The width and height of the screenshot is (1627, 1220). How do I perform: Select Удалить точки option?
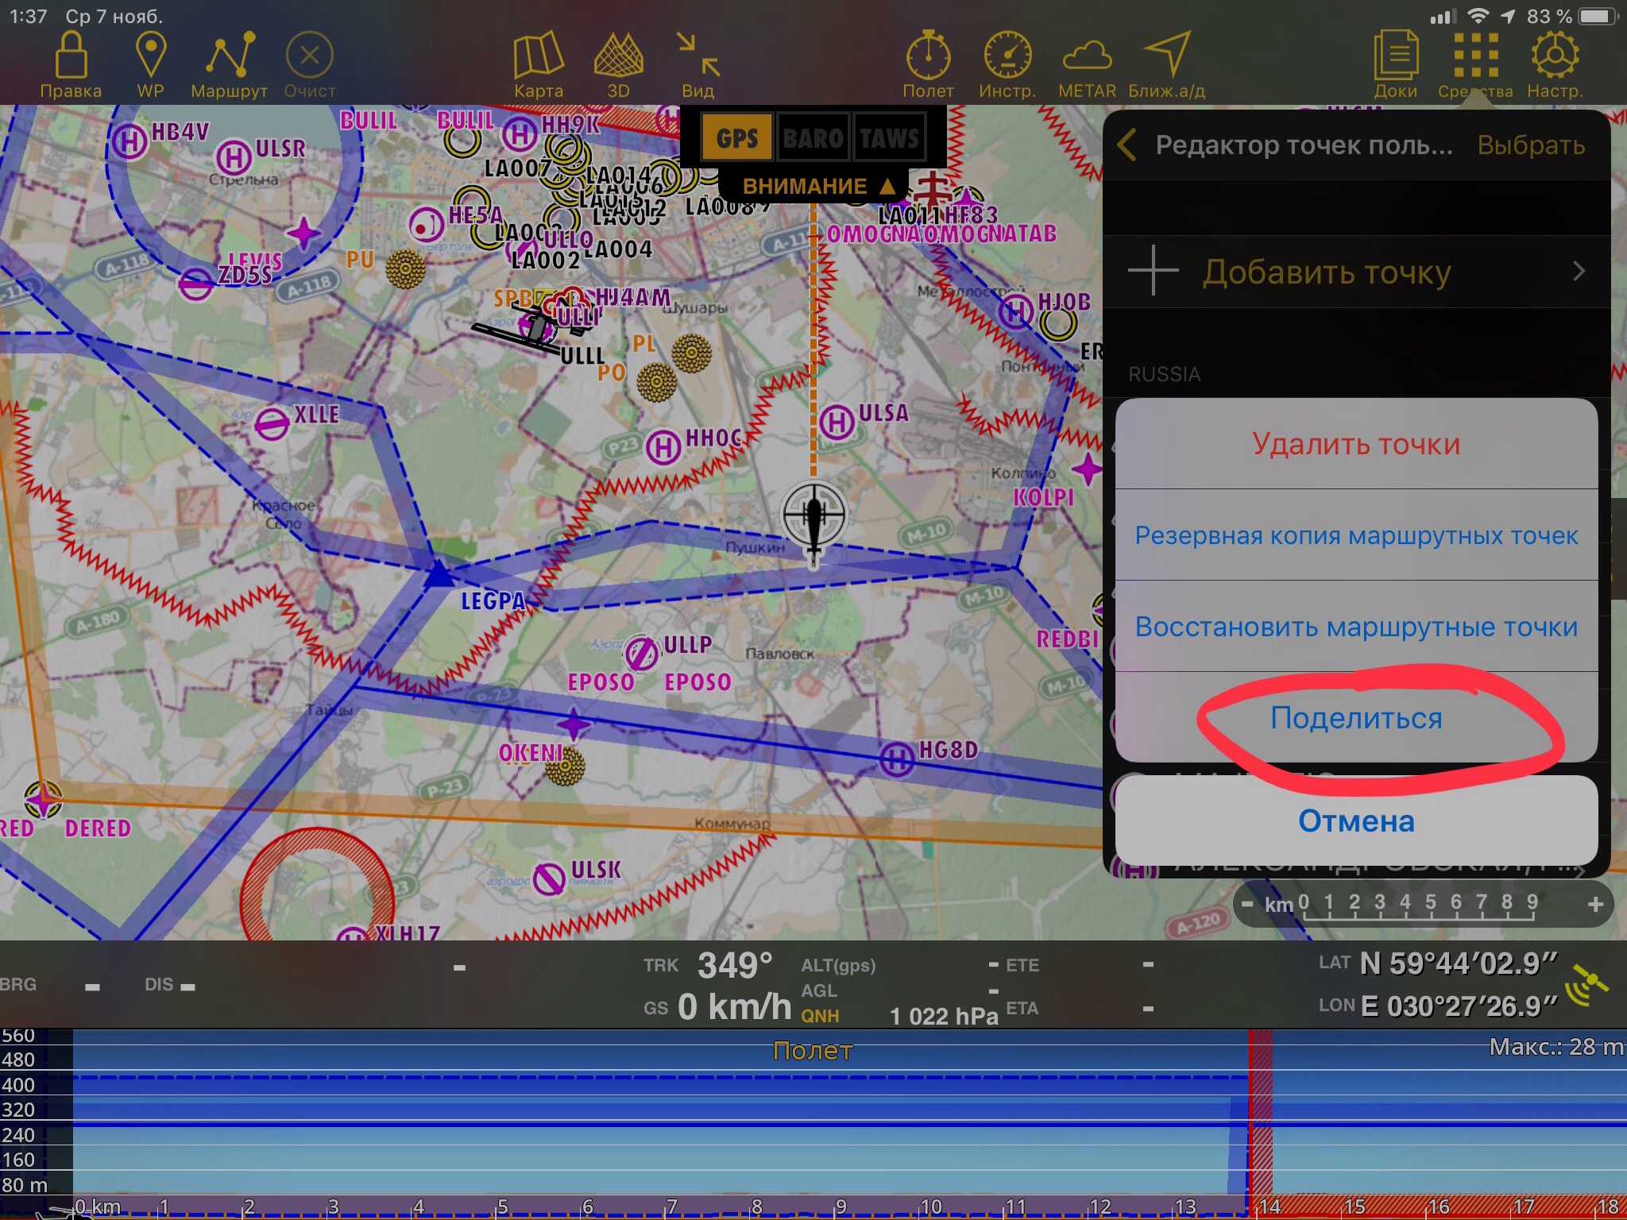(1355, 444)
